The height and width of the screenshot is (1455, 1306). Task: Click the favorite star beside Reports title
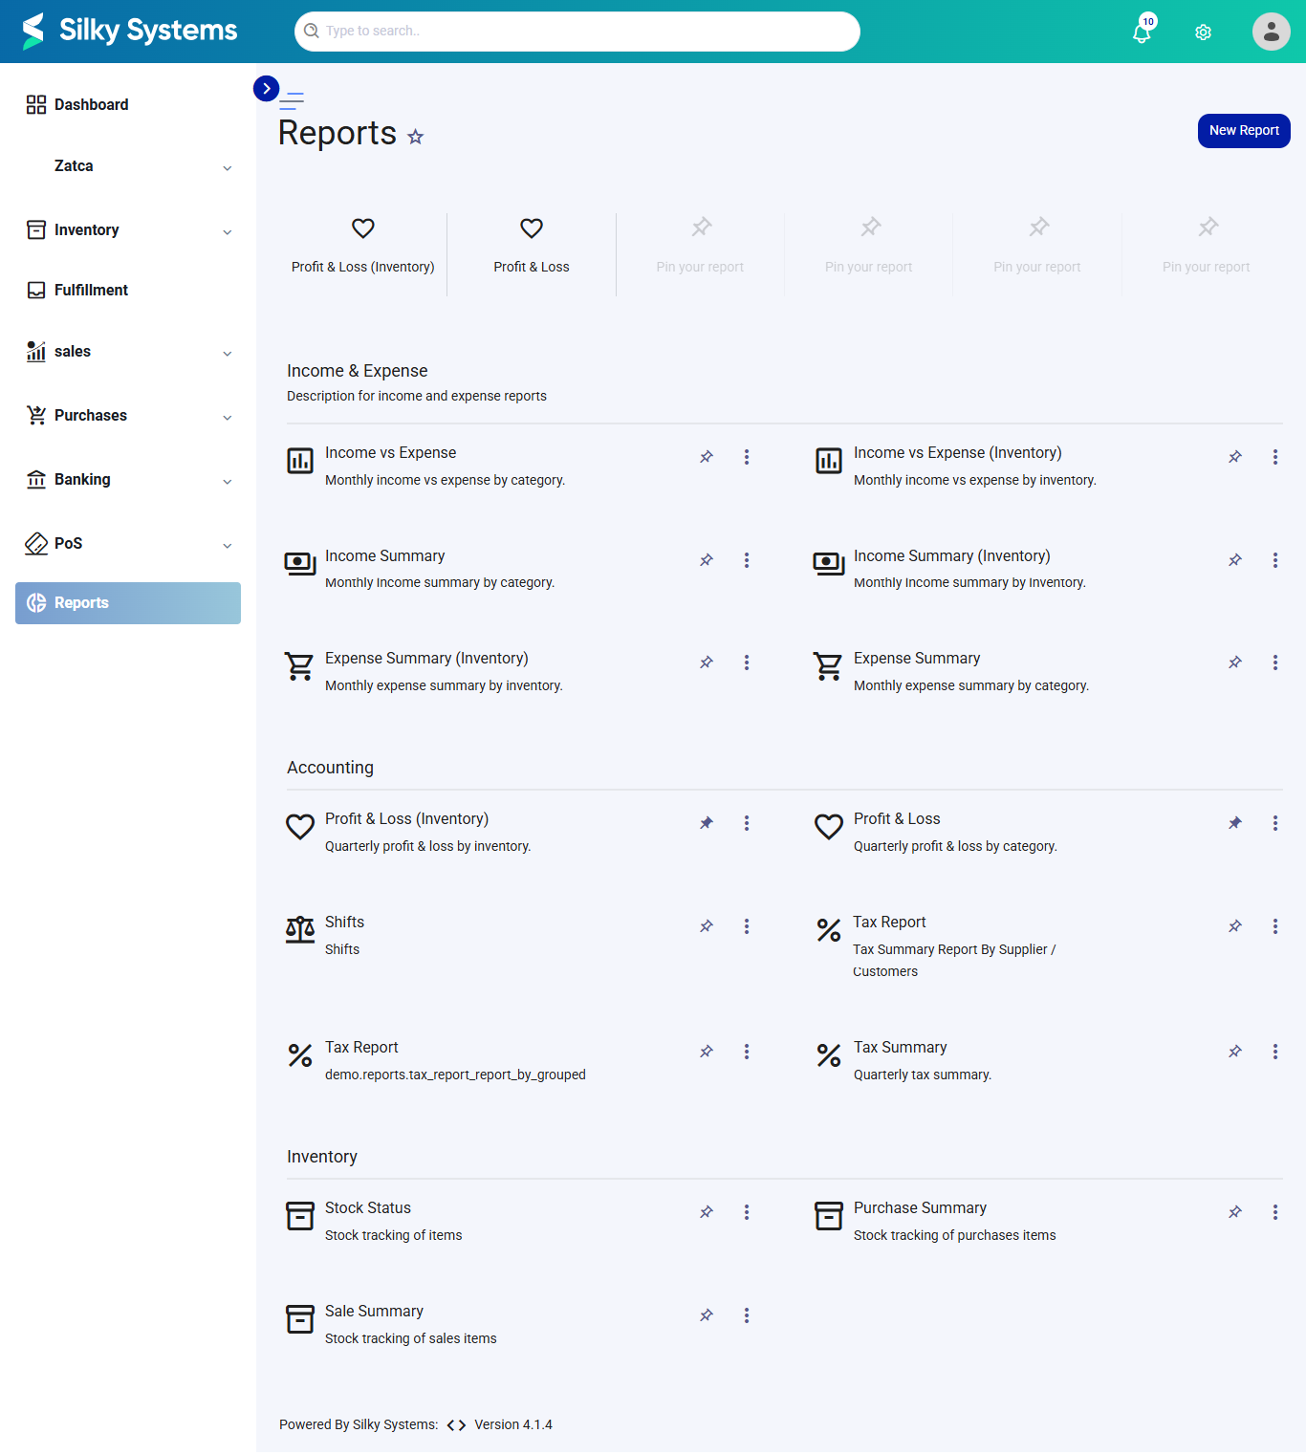(x=415, y=137)
